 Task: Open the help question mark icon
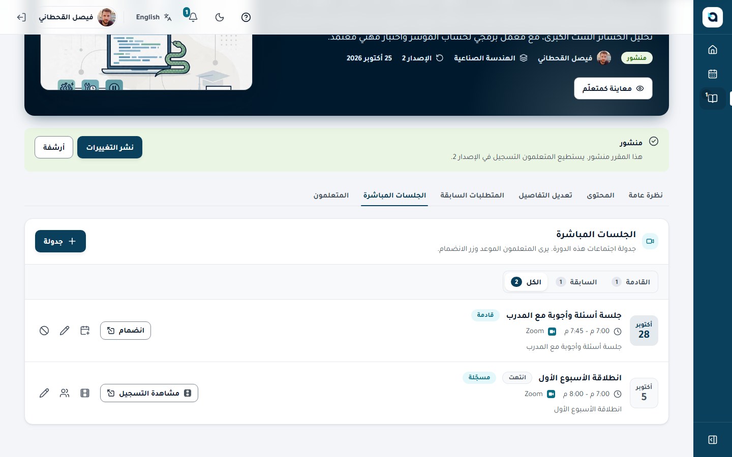pyautogui.click(x=246, y=17)
